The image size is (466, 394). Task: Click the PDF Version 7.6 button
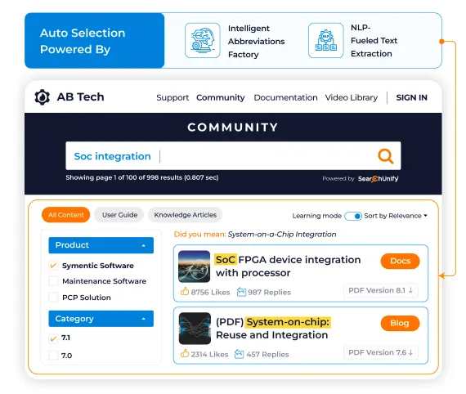pyautogui.click(x=381, y=352)
